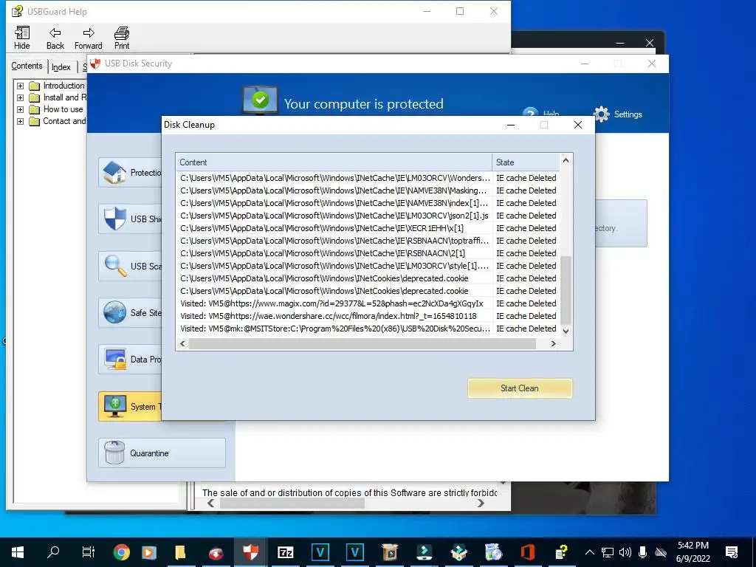Click right arrow of help pane horizontal scrollbar
The width and height of the screenshot is (756, 567).
481,503
